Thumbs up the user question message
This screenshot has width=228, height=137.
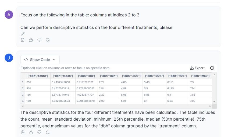tap(31, 40)
